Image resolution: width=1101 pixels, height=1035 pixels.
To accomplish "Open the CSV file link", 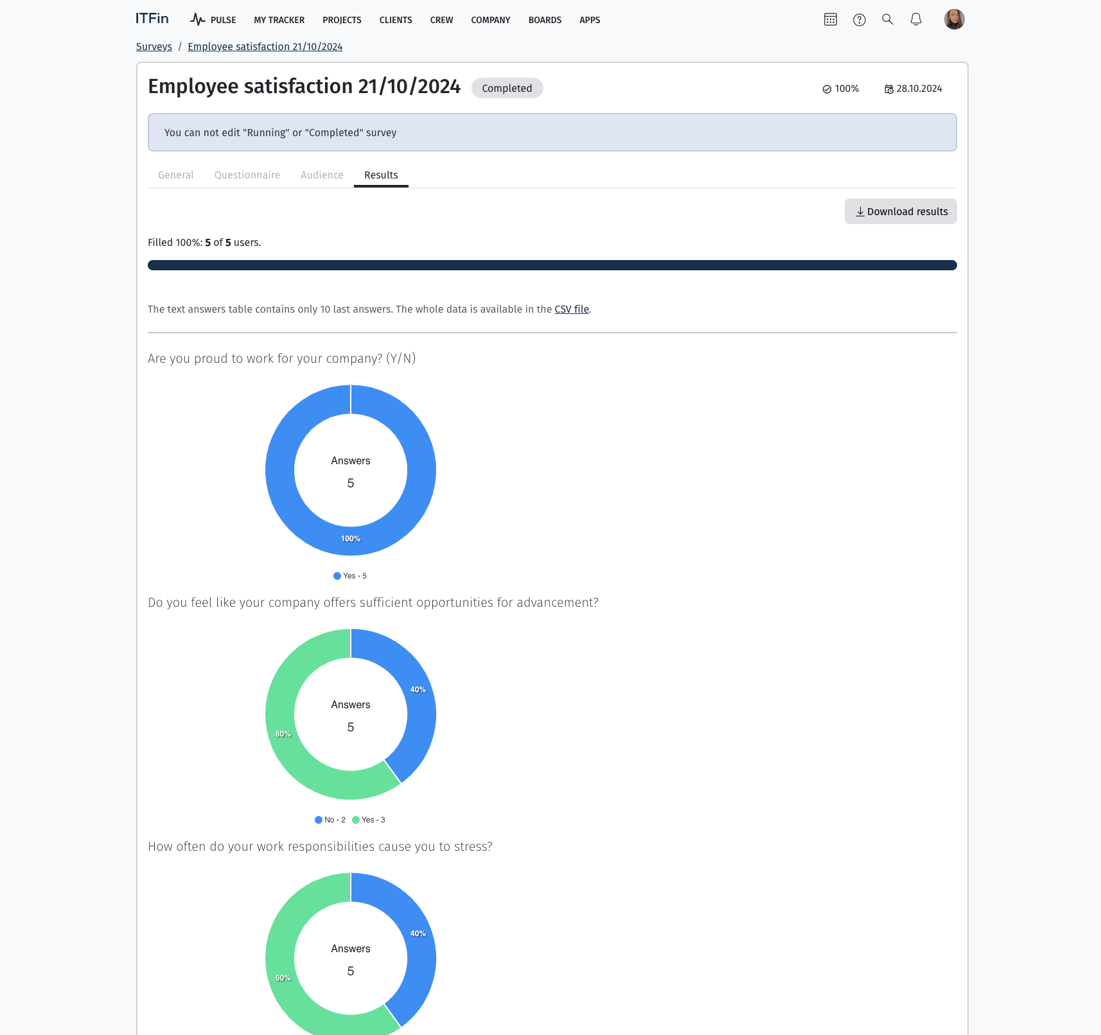I will (x=572, y=309).
